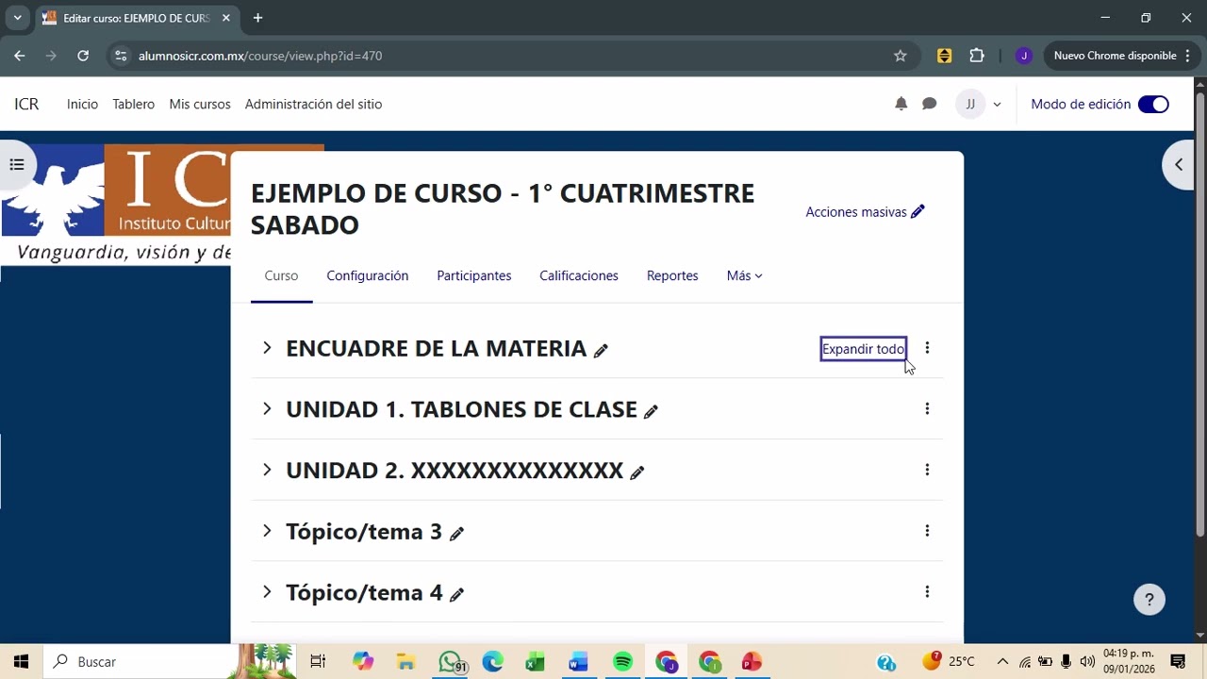
Task: Open WhatsApp from the Windows taskbar
Action: (451, 662)
